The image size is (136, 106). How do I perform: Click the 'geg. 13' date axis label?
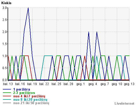[129, 84]
